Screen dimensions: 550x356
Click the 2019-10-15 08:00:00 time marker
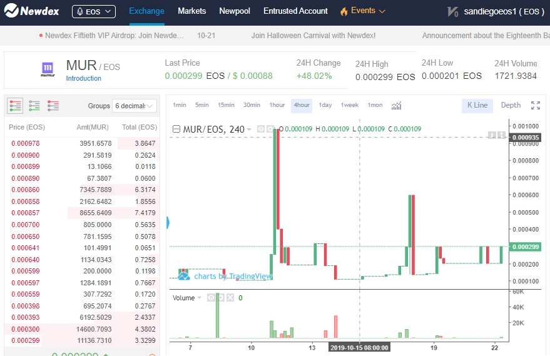coord(359,348)
